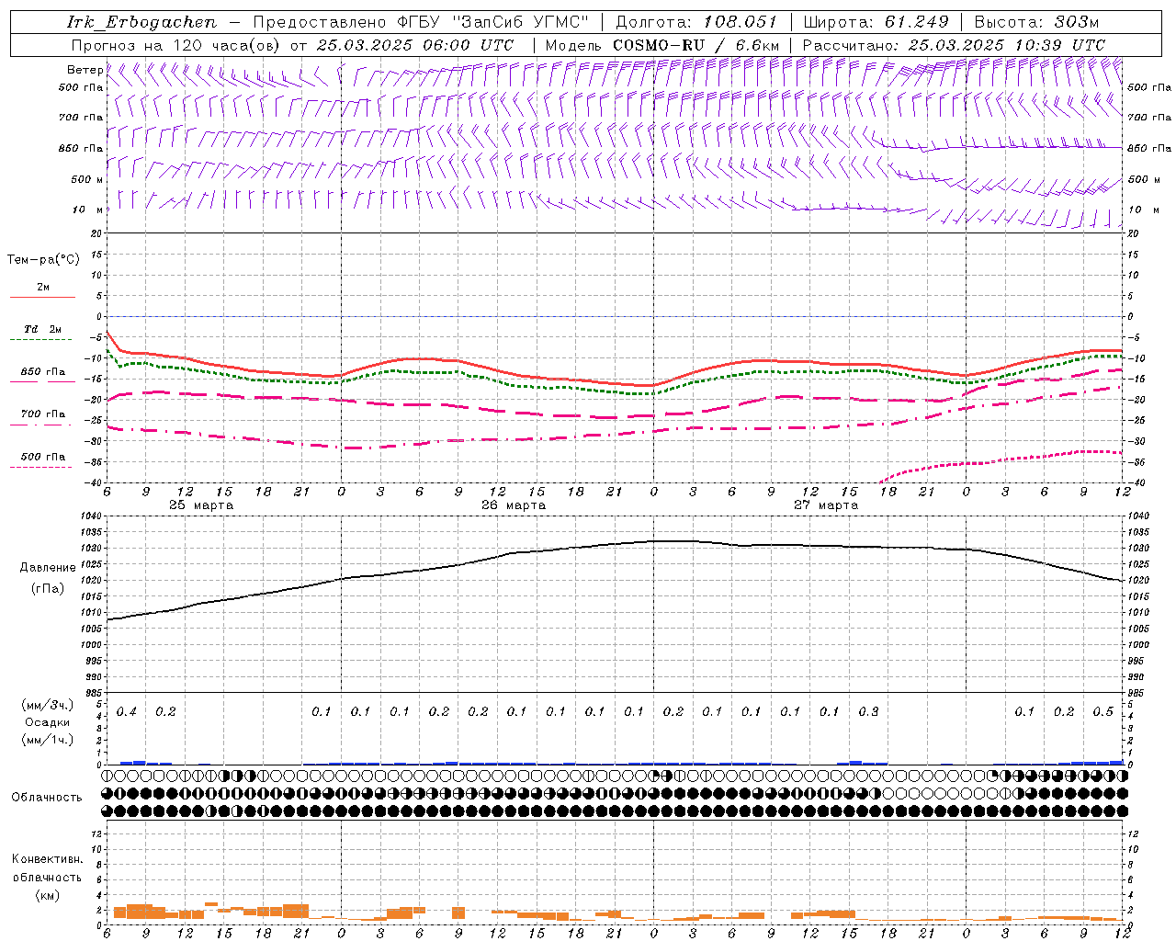Click the 0.4 precipitation value
1176x941 pixels.
pos(127,712)
